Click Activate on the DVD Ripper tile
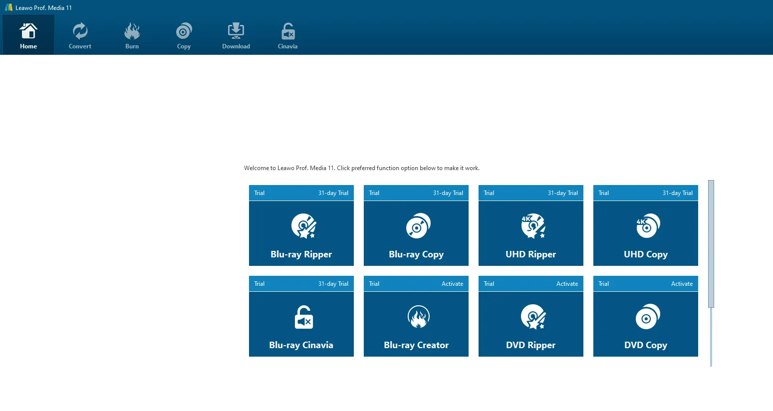Image resolution: width=773 pixels, height=411 pixels. pos(567,284)
